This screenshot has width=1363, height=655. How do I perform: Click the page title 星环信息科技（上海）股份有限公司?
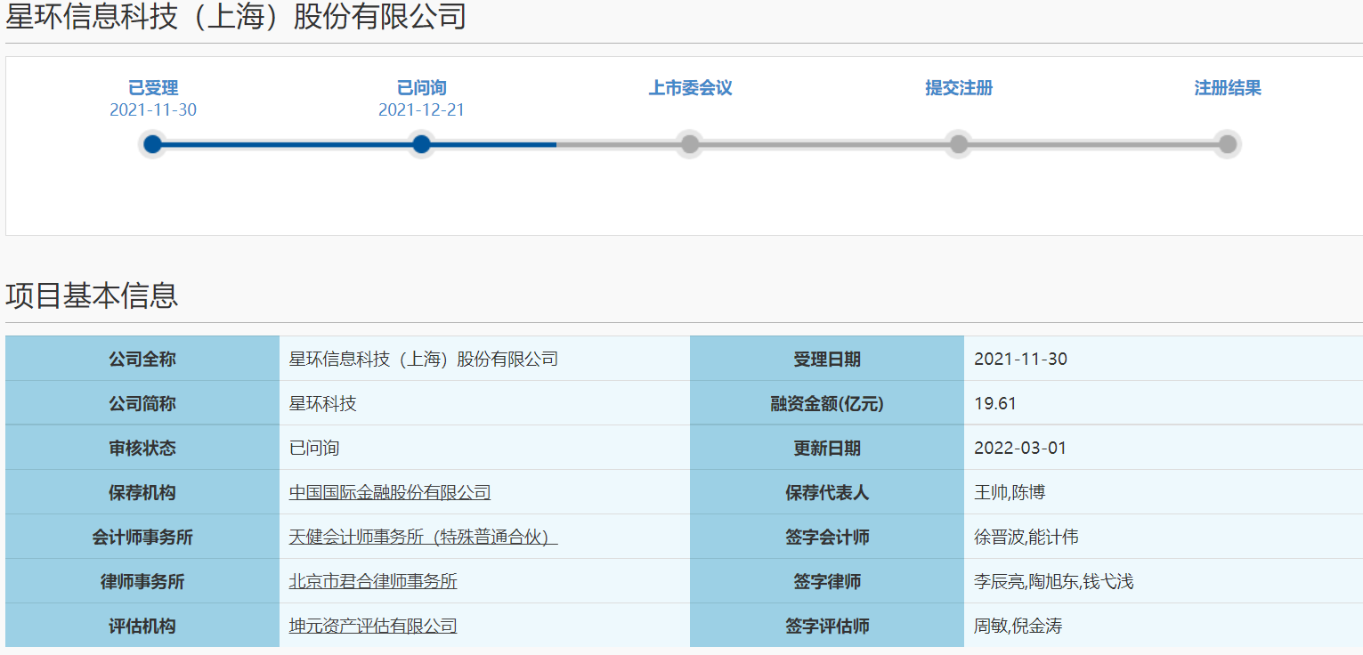coord(236,16)
